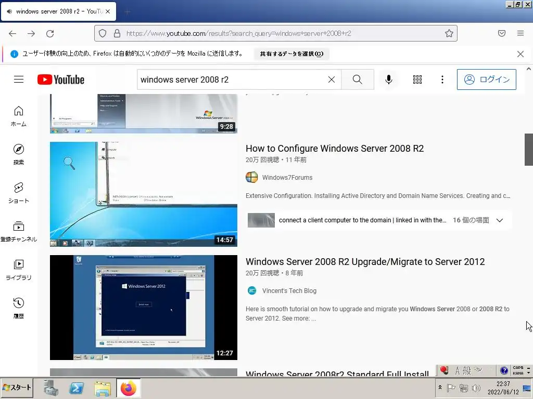Open 登録チャンネル subscriptions in the sidebar

[19, 231]
